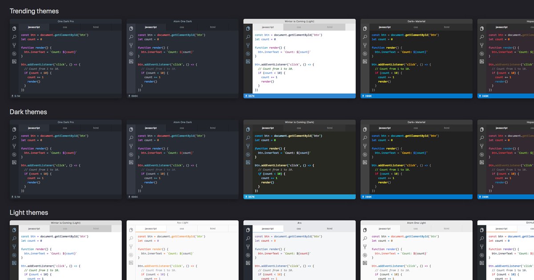The width and height of the screenshot is (534, 280).
Task: Open css tab in Winter is Coming (Dark) card
Action: click(x=299, y=128)
